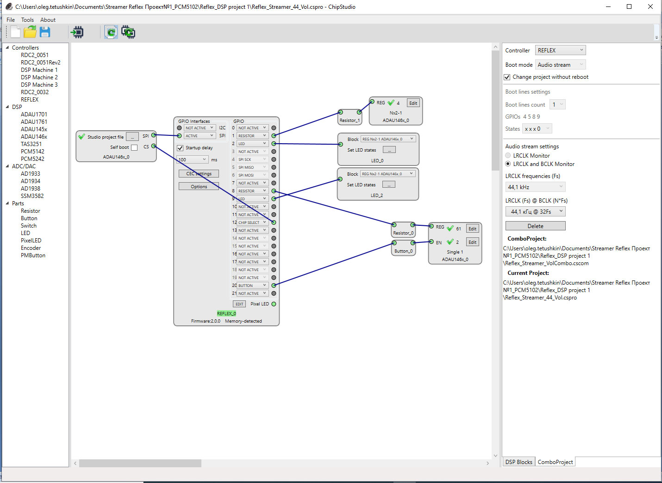Screen dimensions: 662x483
Task: Click Studio project file browse button
Action: [x=132, y=137]
